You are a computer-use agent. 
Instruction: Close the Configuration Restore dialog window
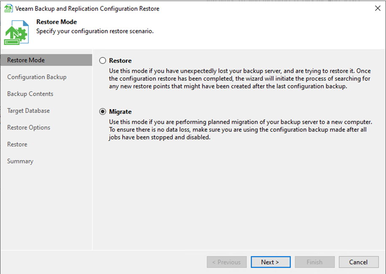378,8
